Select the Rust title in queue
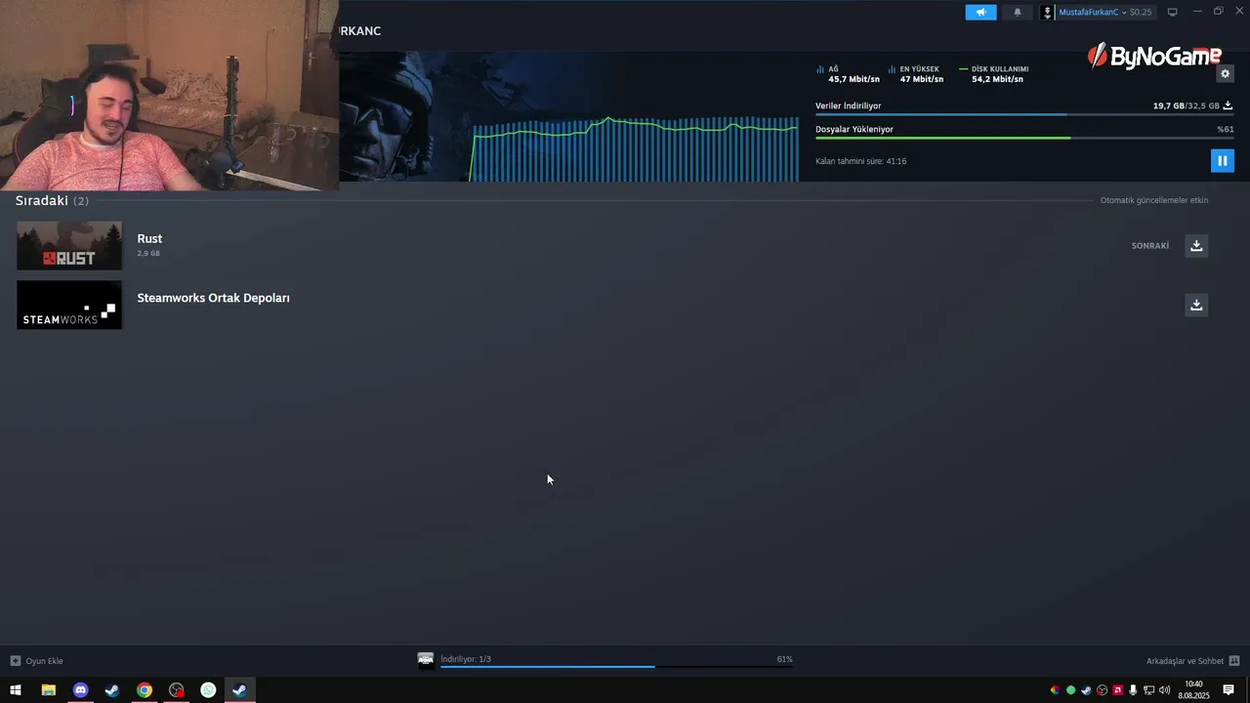 pyautogui.click(x=149, y=238)
